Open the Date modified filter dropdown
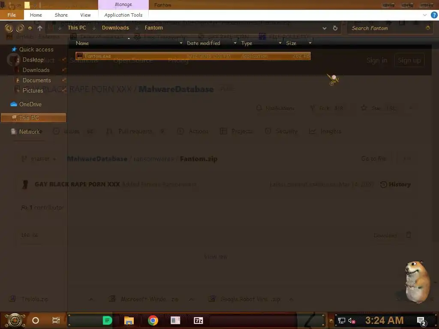Image resolution: width=439 pixels, height=329 pixels. [x=235, y=43]
